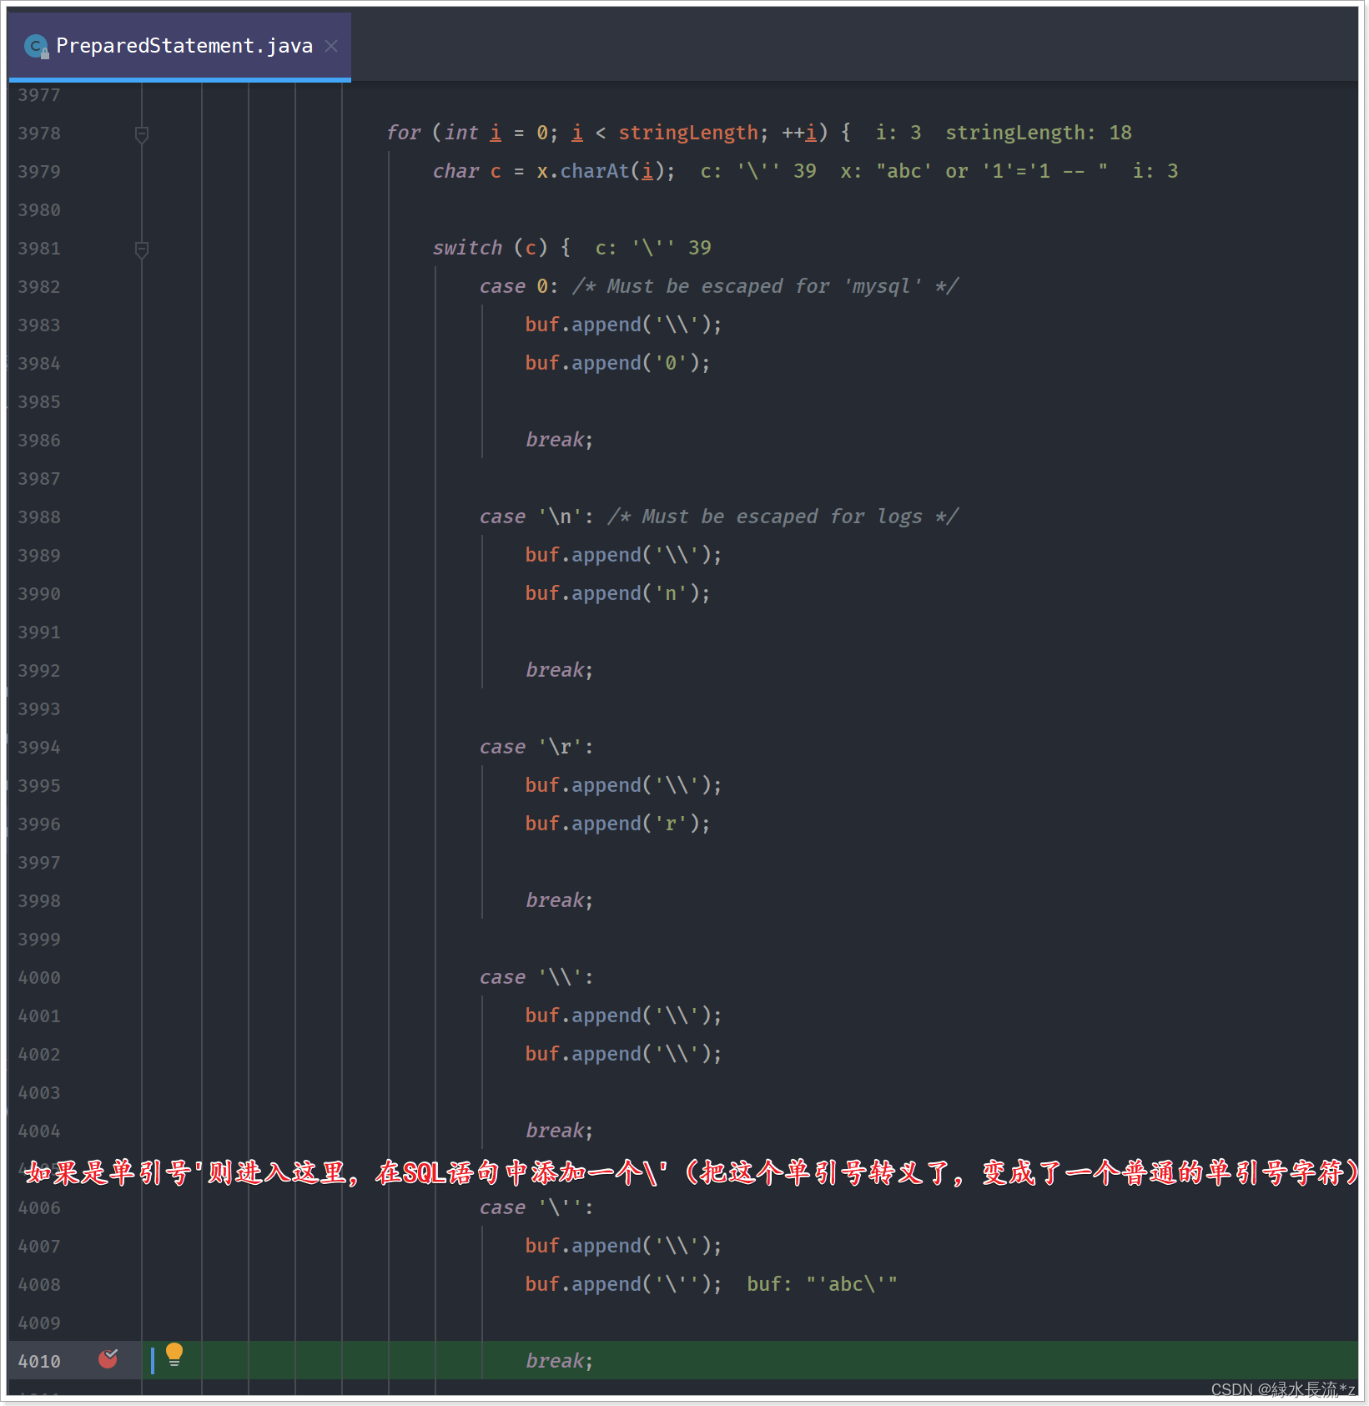Select the PreparedStatement.java tab
The image size is (1369, 1406).
[179, 46]
